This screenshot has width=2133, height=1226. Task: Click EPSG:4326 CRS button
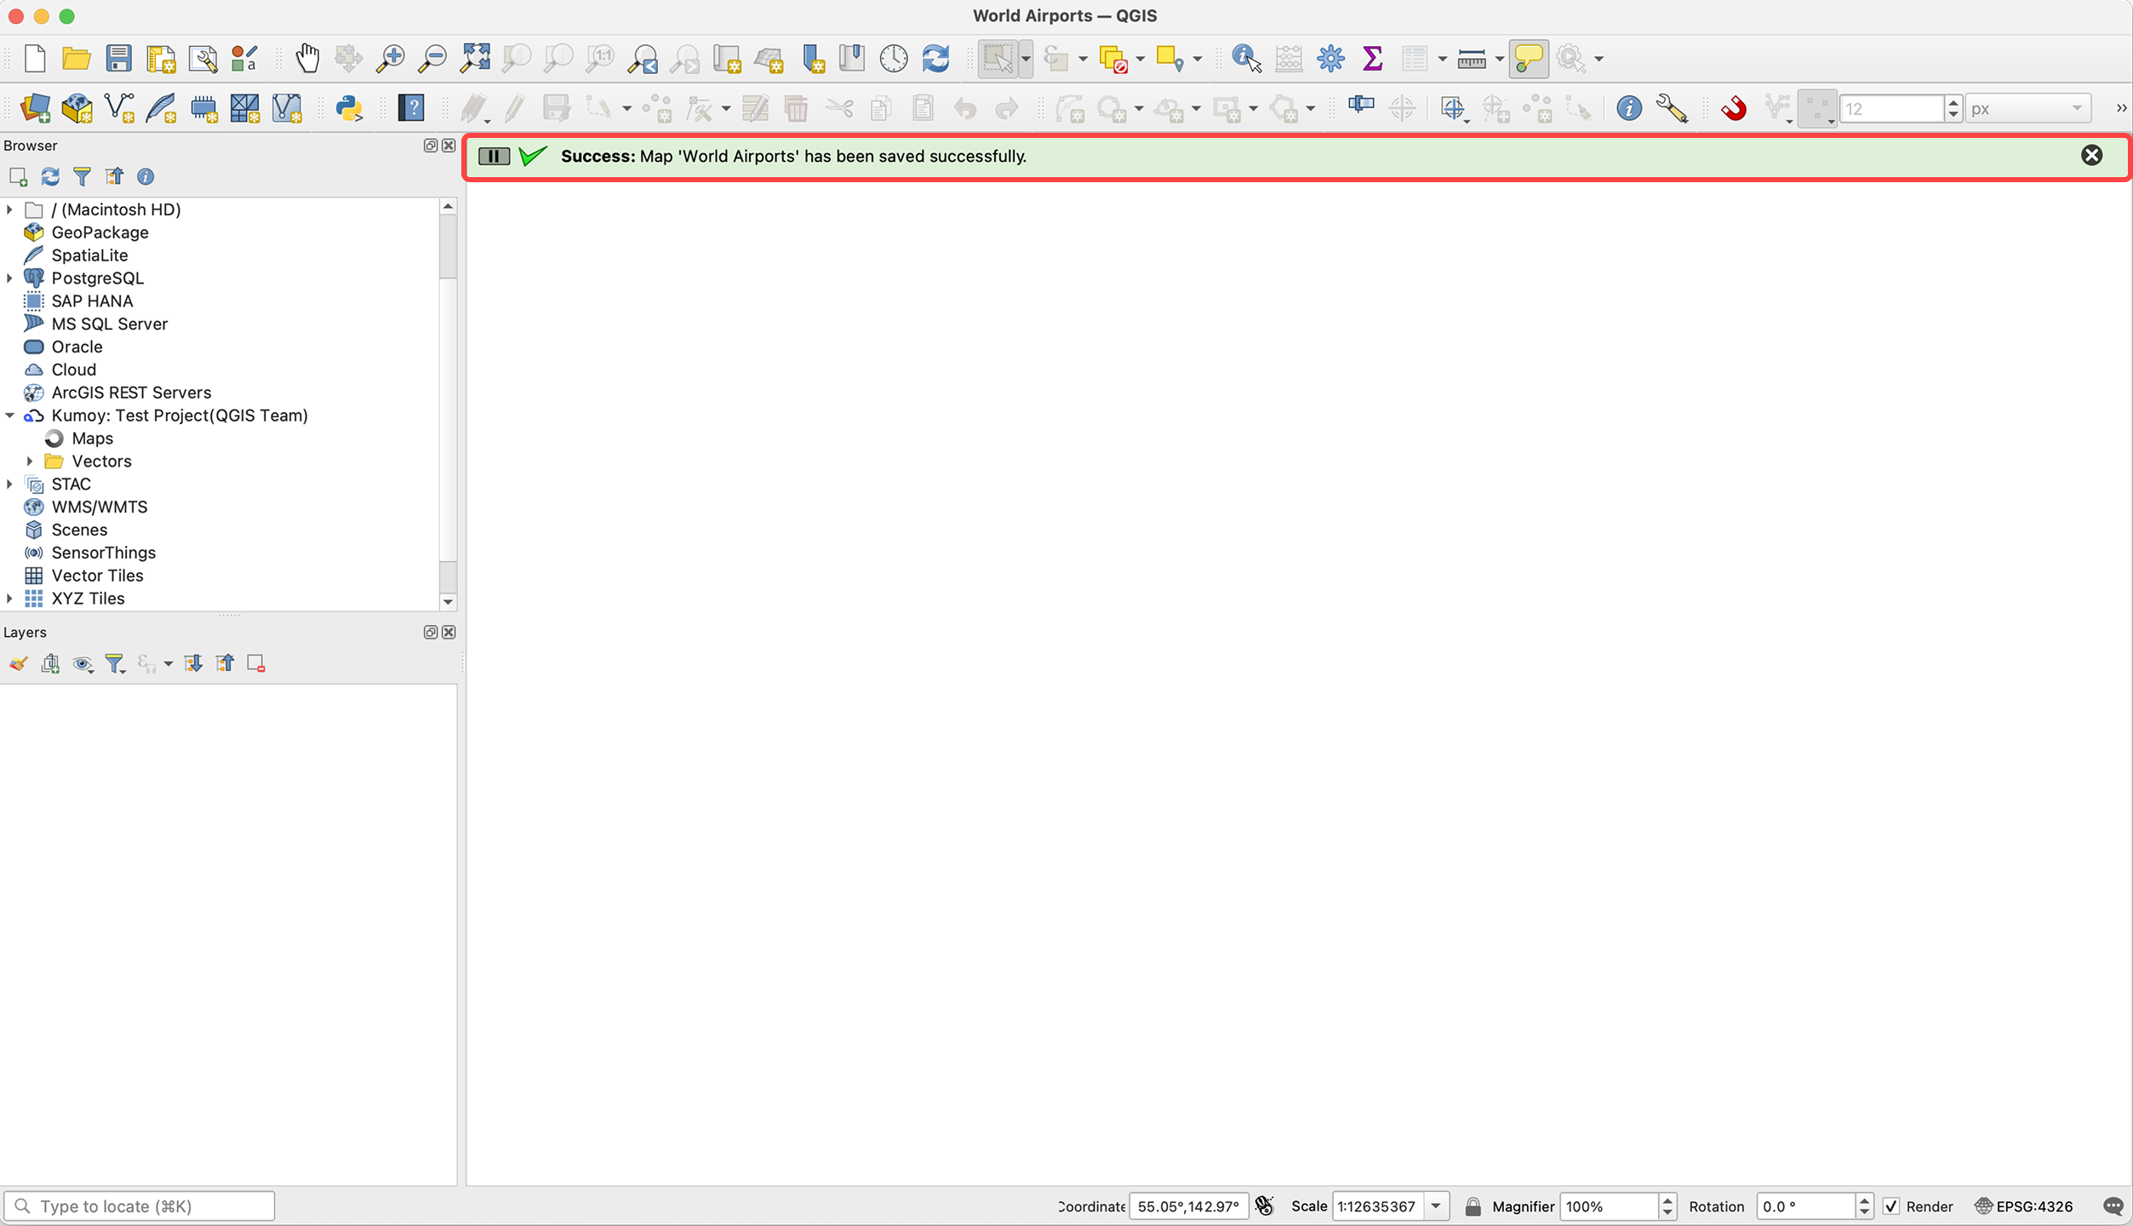tap(2024, 1206)
